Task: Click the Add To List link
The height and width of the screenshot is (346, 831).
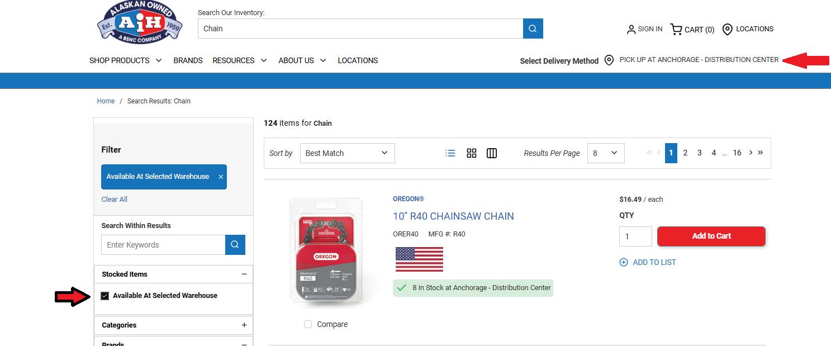Action: pyautogui.click(x=654, y=262)
